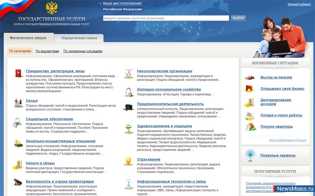
Task: Click the police cap icon for Безопасность
Action: click(18, 182)
